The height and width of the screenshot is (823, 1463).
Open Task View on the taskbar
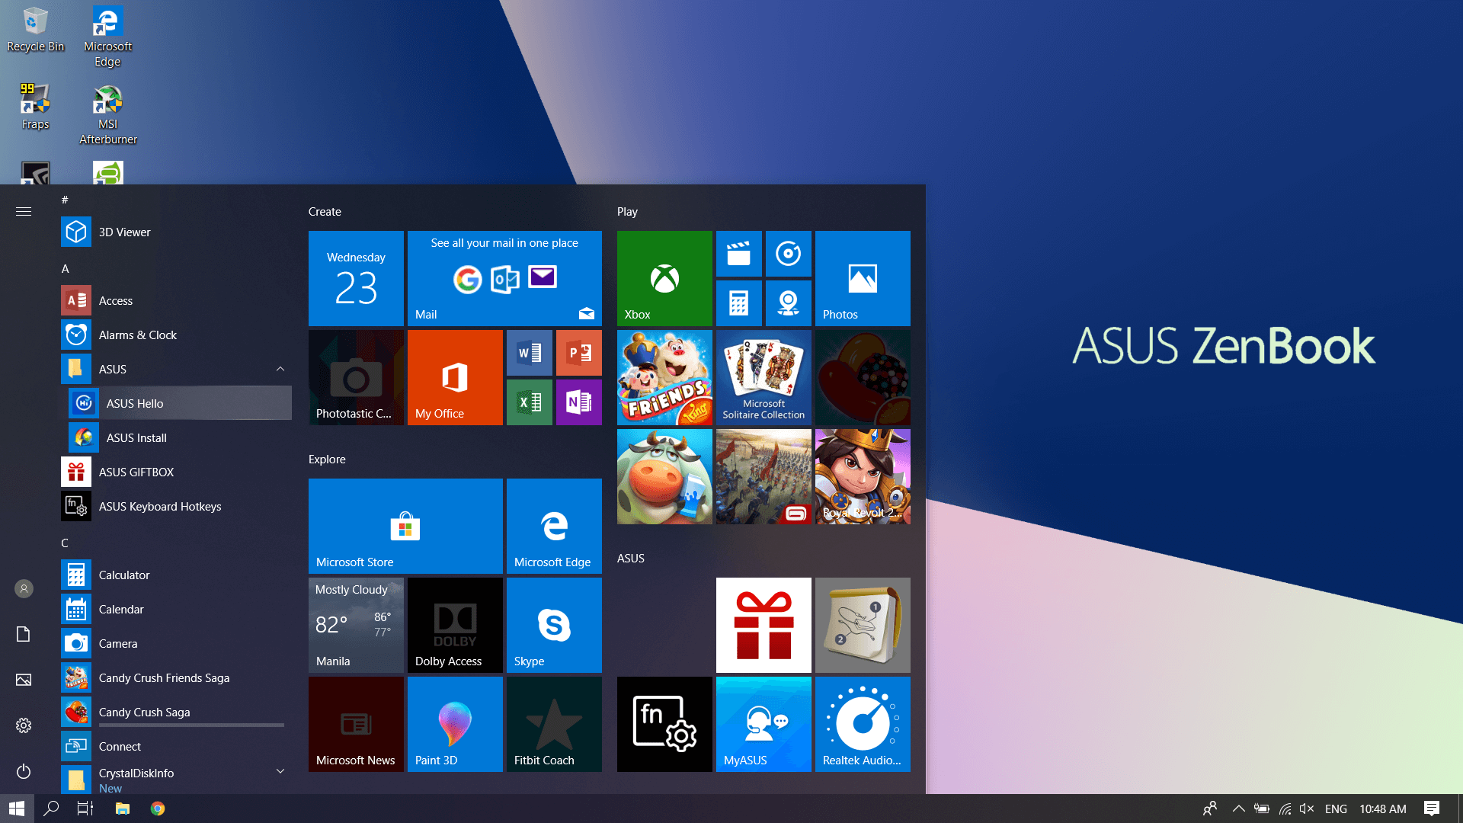[x=85, y=809]
